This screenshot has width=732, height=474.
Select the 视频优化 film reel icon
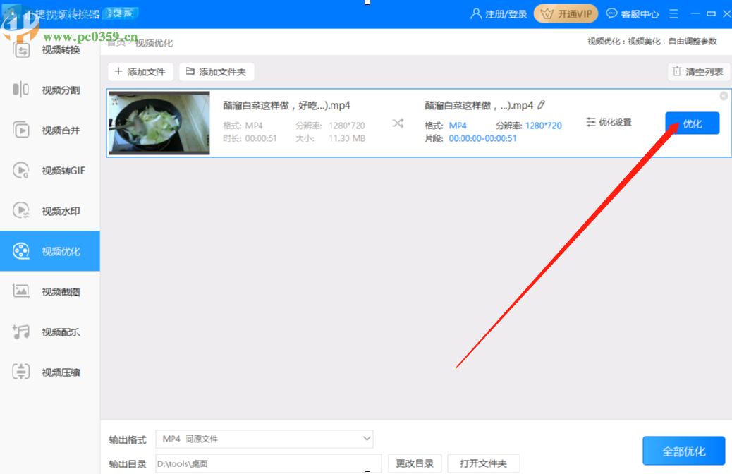coord(21,251)
